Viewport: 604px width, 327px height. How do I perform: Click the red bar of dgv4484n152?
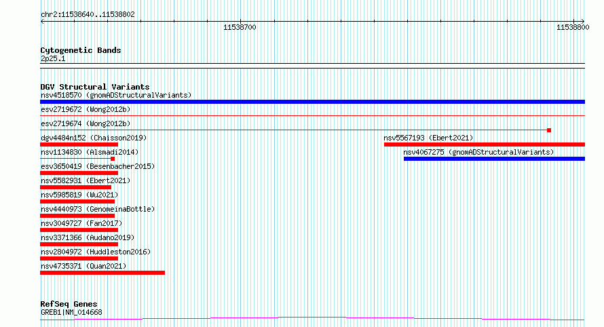(x=79, y=145)
